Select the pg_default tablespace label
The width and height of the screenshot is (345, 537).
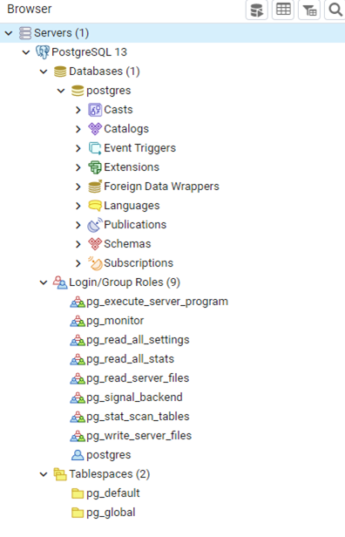click(113, 493)
